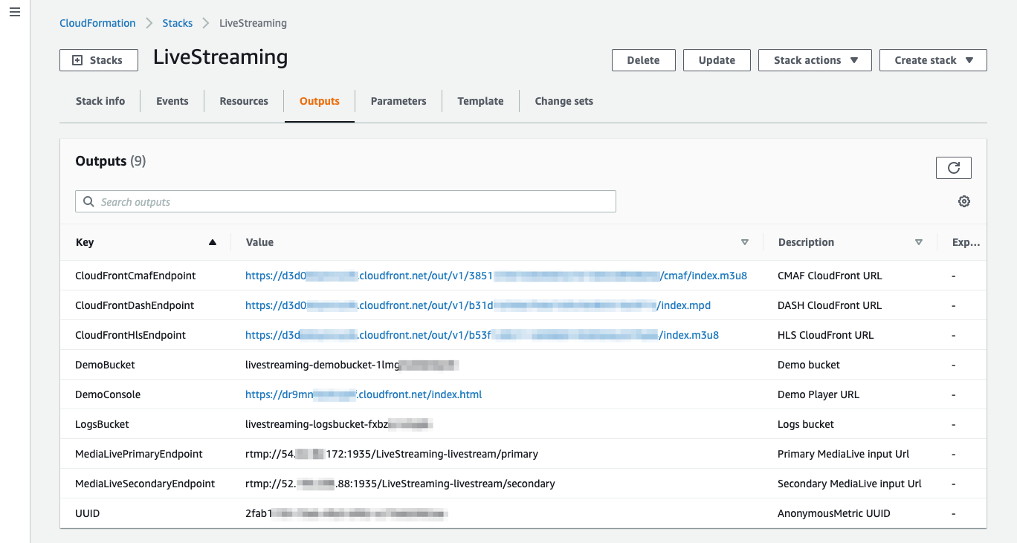This screenshot has width=1017, height=543.
Task: Switch to the Resources tab
Action: [x=244, y=101]
